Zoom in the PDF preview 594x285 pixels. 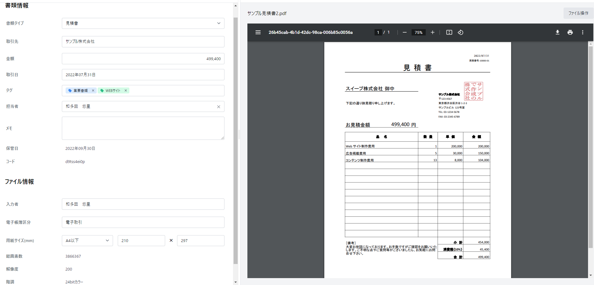pyautogui.click(x=432, y=32)
